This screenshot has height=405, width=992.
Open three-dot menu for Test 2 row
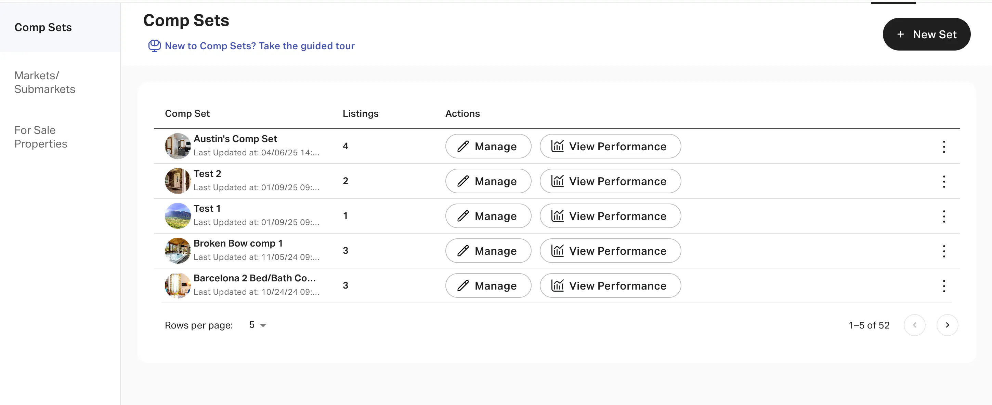point(943,181)
